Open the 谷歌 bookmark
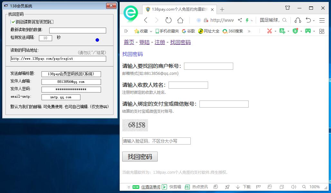 pyautogui.click(x=188, y=31)
